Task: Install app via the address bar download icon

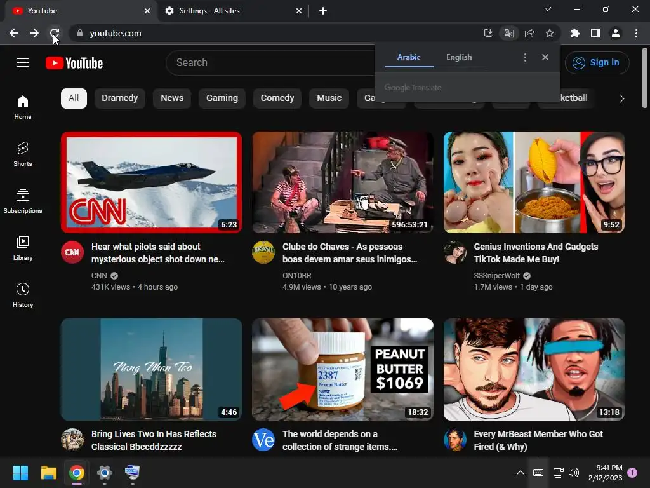Action: click(488, 33)
